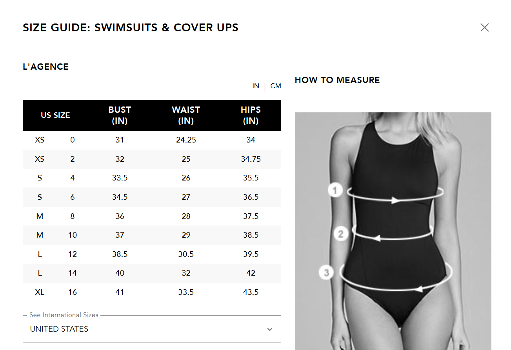511x350 pixels.
Task: Click the HIPS (IN) column header
Action: pos(251,115)
